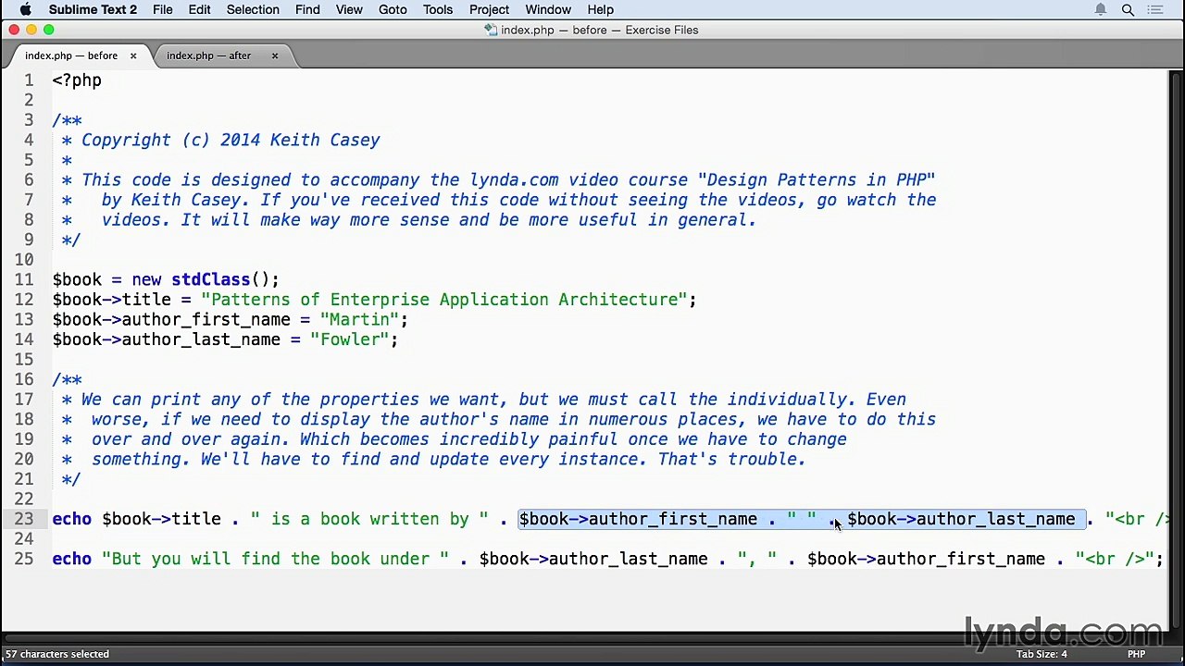This screenshot has width=1185, height=666.
Task: Open the Project menu
Action: 489,9
